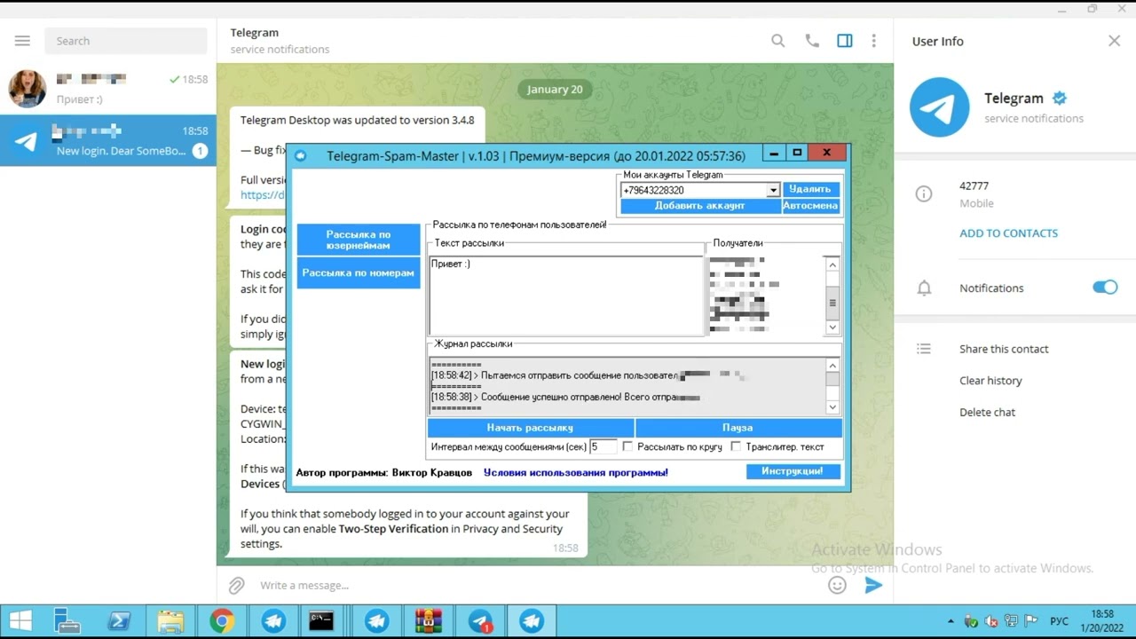The width and height of the screenshot is (1136, 639).
Task: Minimize the Telegram-Spam-Master window
Action: point(774,154)
